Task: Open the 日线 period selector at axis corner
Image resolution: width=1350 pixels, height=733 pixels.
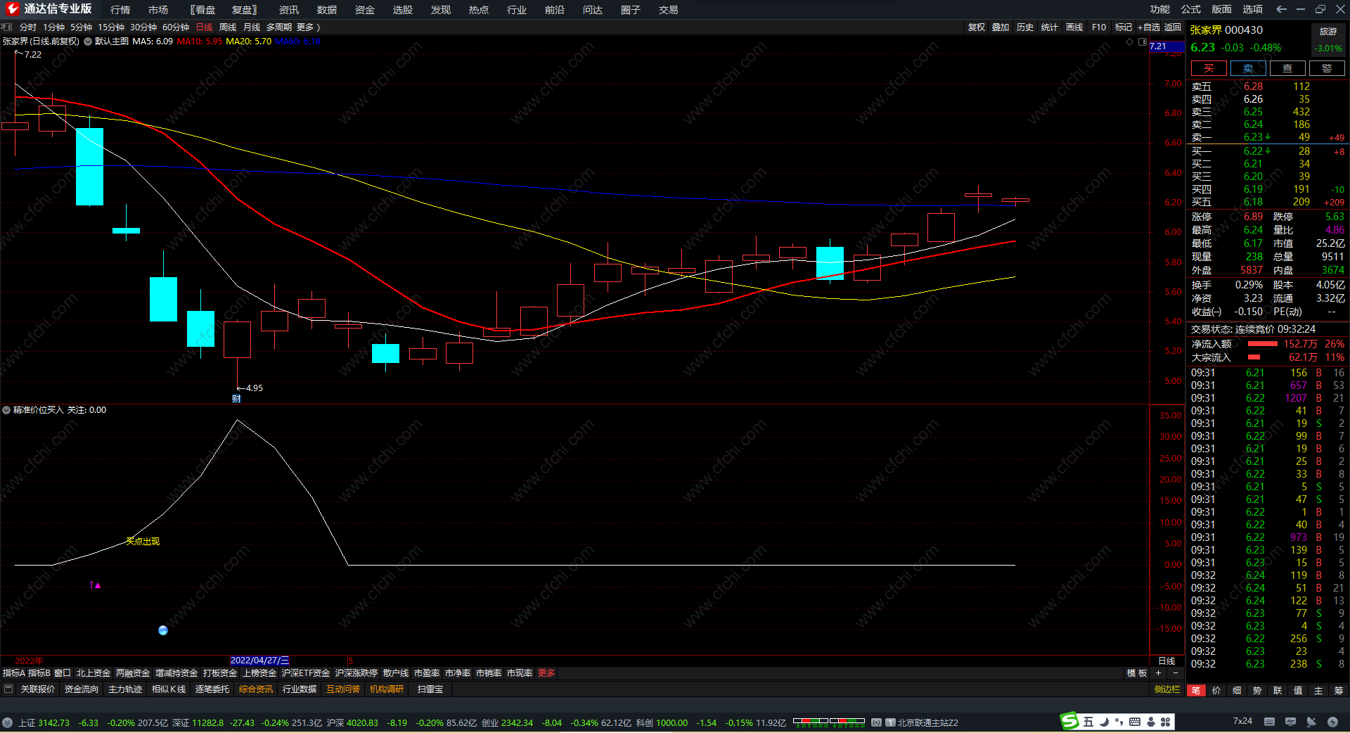Action: [x=1166, y=661]
